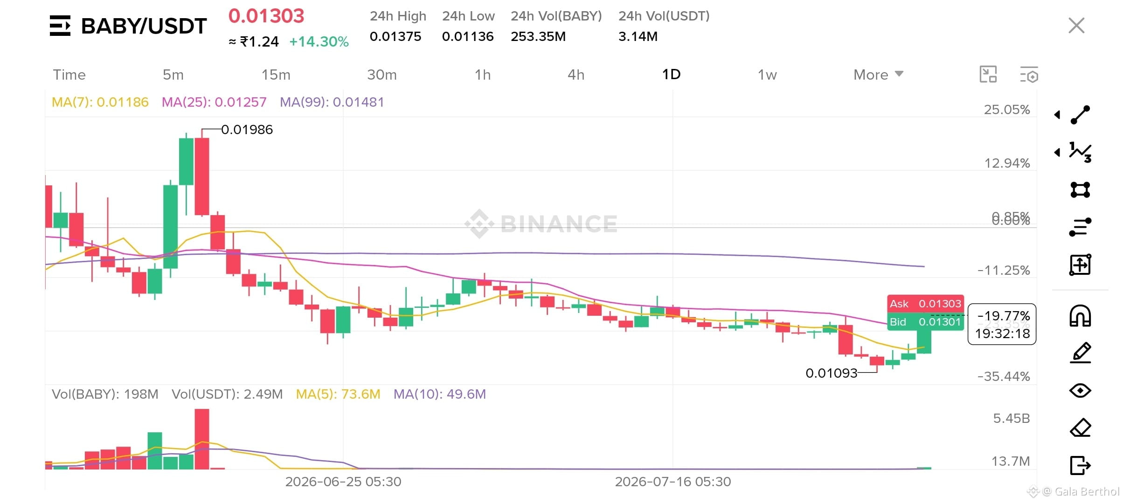
Task: Open the trading pair list menu icon
Action: point(60,26)
